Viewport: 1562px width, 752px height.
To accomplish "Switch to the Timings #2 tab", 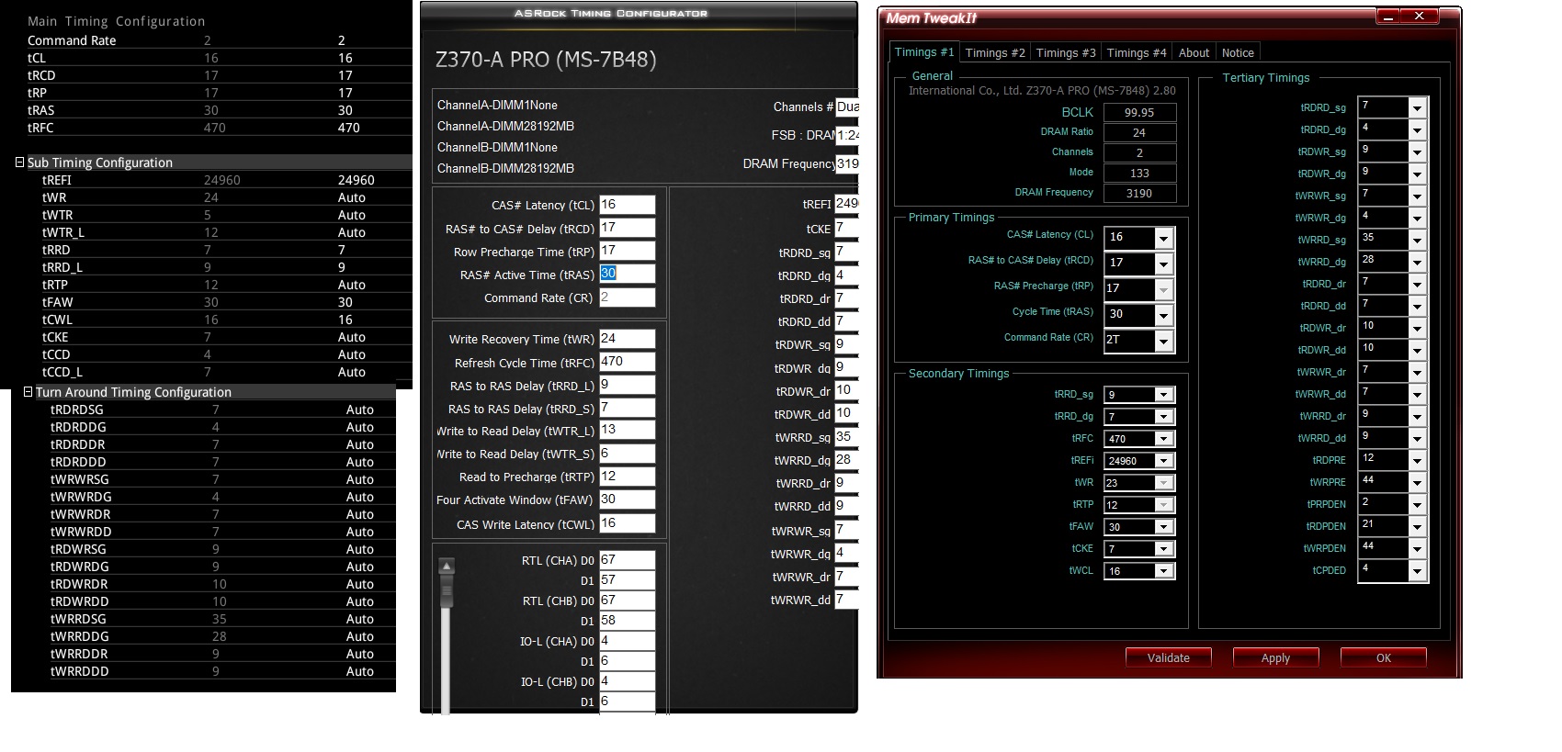I will tap(995, 53).
